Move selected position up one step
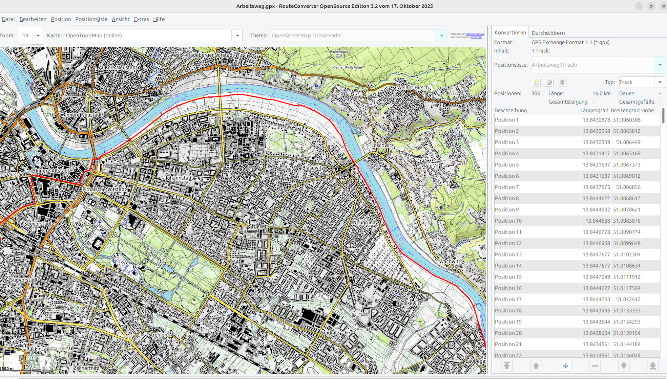Image resolution: width=667 pixels, height=379 pixels. point(536,365)
